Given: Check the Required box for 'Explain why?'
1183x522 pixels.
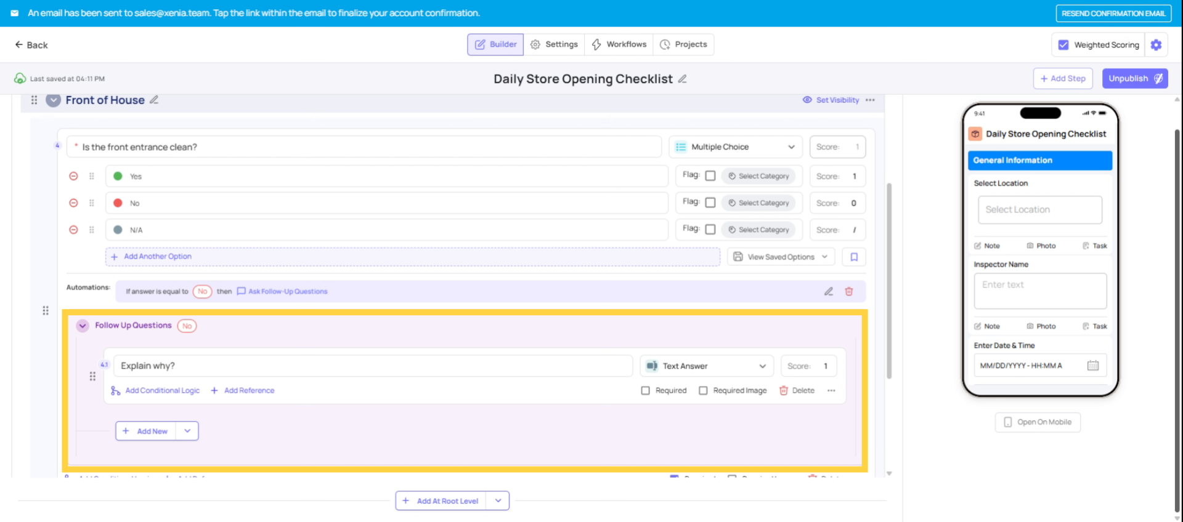Looking at the screenshot, I should point(645,390).
